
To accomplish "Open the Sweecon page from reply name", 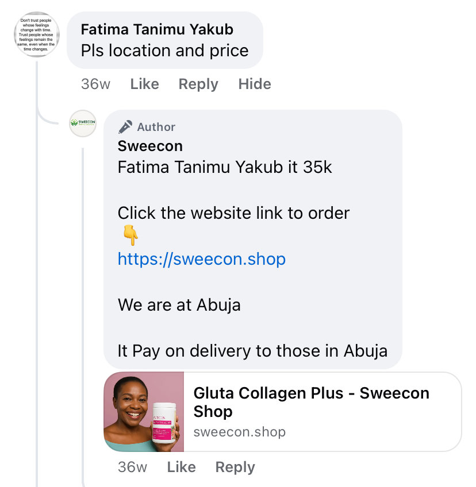I will 150,146.
